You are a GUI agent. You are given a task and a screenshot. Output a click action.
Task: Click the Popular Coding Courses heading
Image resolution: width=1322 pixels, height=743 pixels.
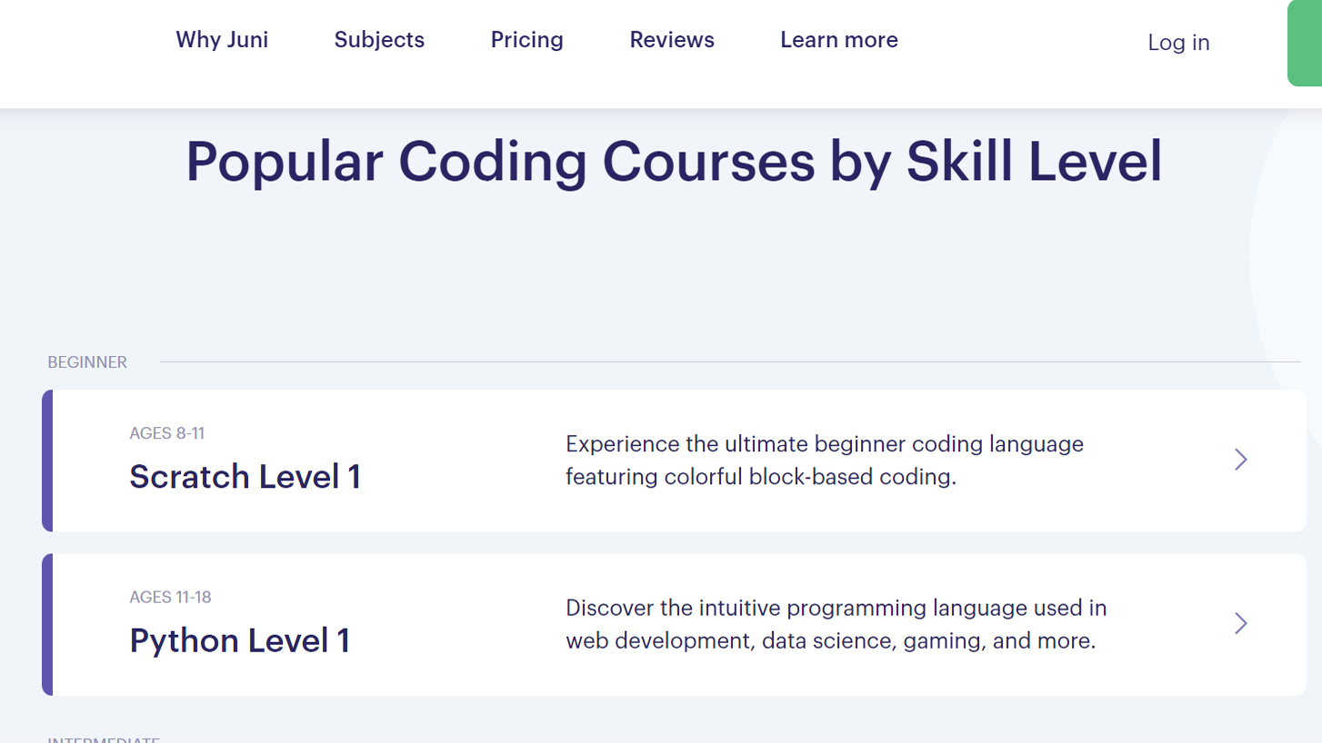pyautogui.click(x=674, y=162)
